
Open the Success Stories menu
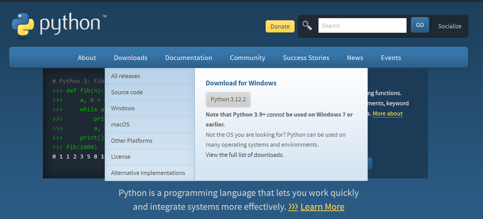[x=306, y=58]
